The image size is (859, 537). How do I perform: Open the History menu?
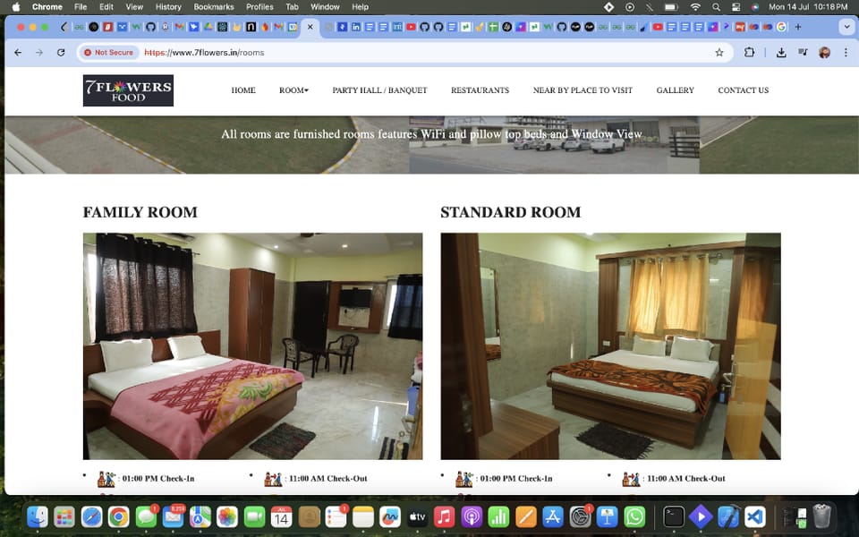point(168,7)
